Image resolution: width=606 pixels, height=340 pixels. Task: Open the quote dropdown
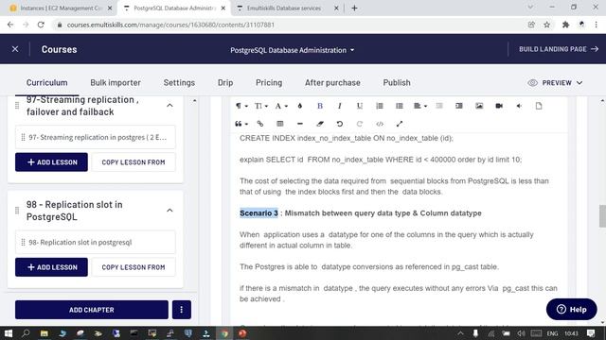241,124
